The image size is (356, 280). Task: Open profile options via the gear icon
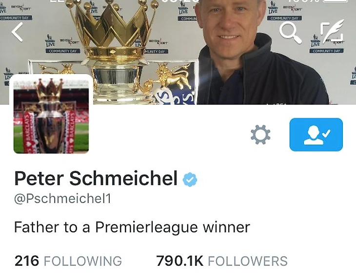tap(260, 134)
